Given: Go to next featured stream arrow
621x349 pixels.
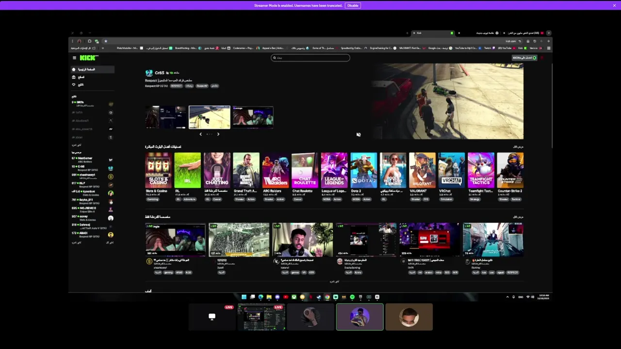Looking at the screenshot, I should click(218, 134).
